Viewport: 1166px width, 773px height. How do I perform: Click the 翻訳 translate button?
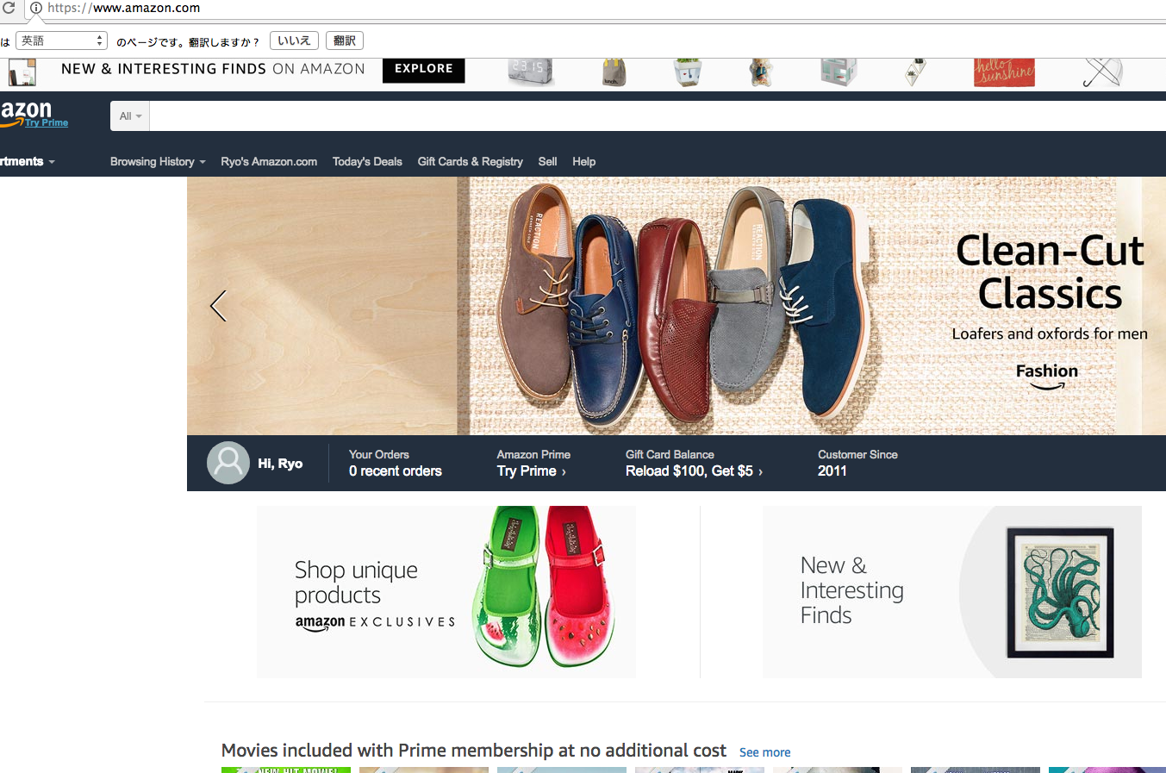pos(345,41)
